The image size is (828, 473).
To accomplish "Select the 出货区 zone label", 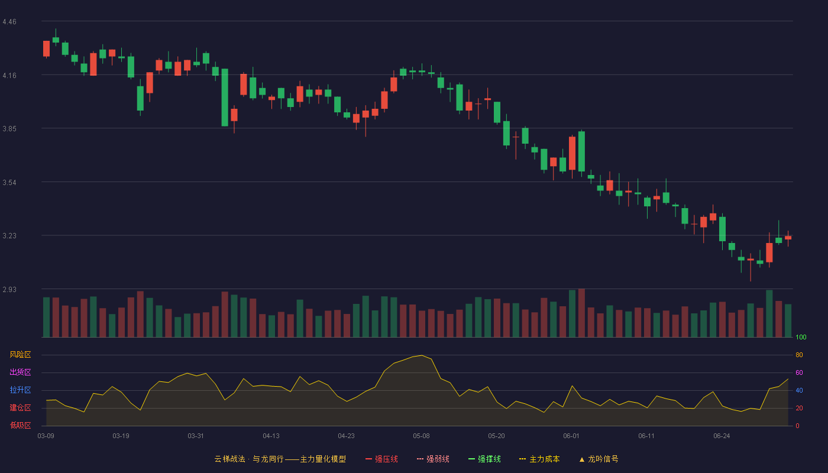I will (x=20, y=372).
